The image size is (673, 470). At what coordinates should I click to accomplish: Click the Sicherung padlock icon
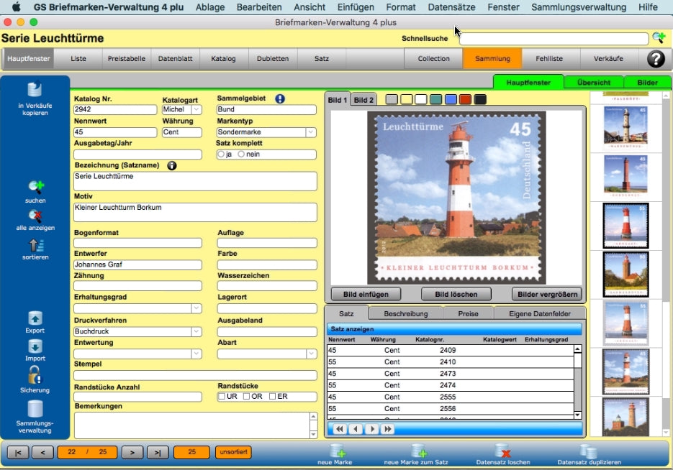point(35,375)
